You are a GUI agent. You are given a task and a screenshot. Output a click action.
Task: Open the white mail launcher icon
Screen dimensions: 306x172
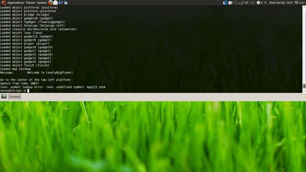point(56,2)
